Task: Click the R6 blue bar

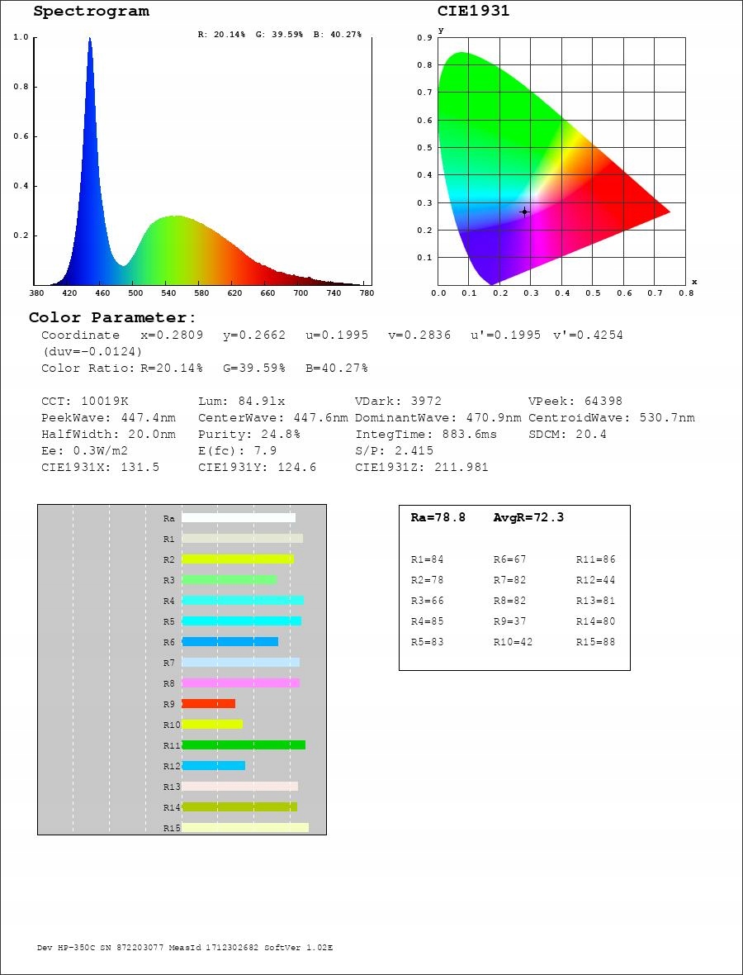Action: point(230,642)
